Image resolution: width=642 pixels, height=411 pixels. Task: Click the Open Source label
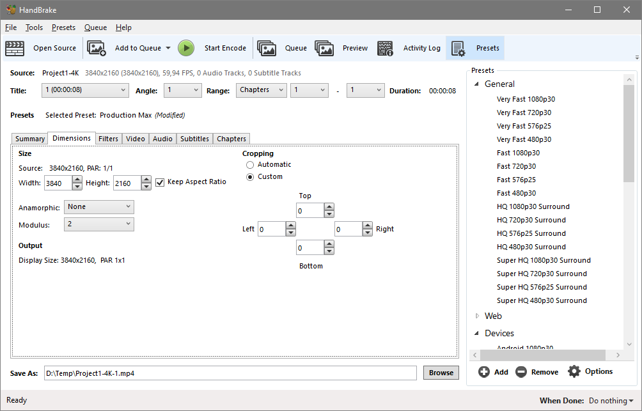tap(55, 48)
